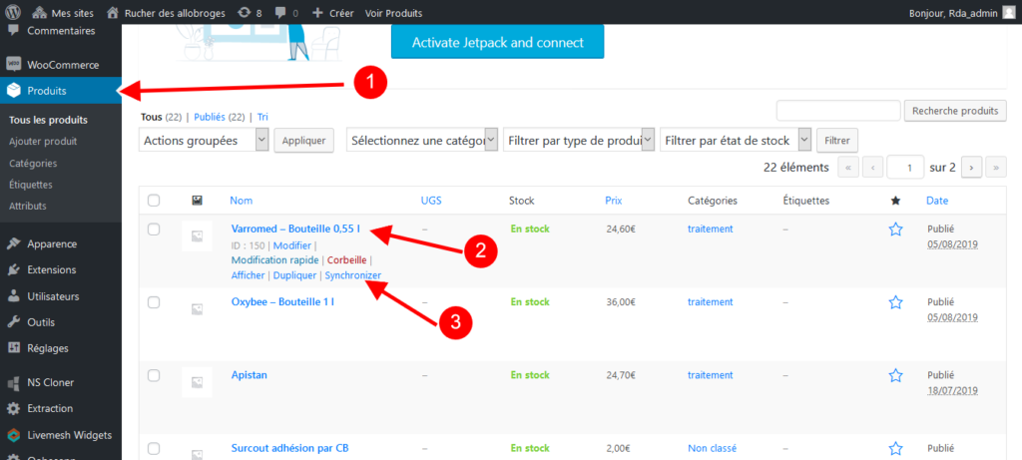
Task: Click the image column header icon
Action: 197,201
